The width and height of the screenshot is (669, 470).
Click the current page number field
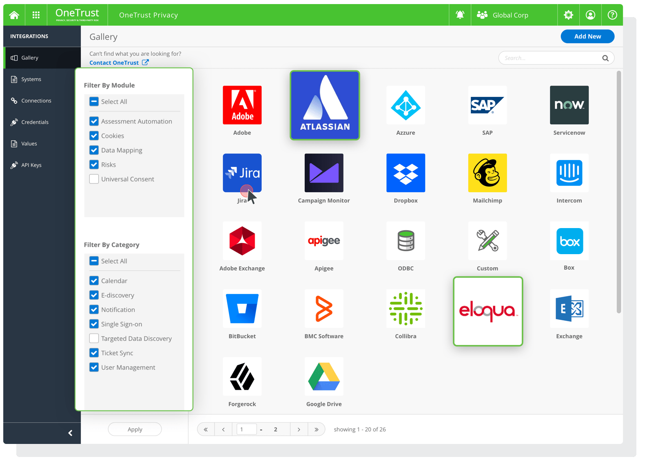click(246, 429)
